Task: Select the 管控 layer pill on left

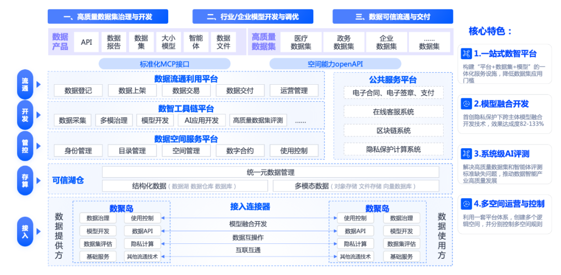Action: tap(25, 147)
